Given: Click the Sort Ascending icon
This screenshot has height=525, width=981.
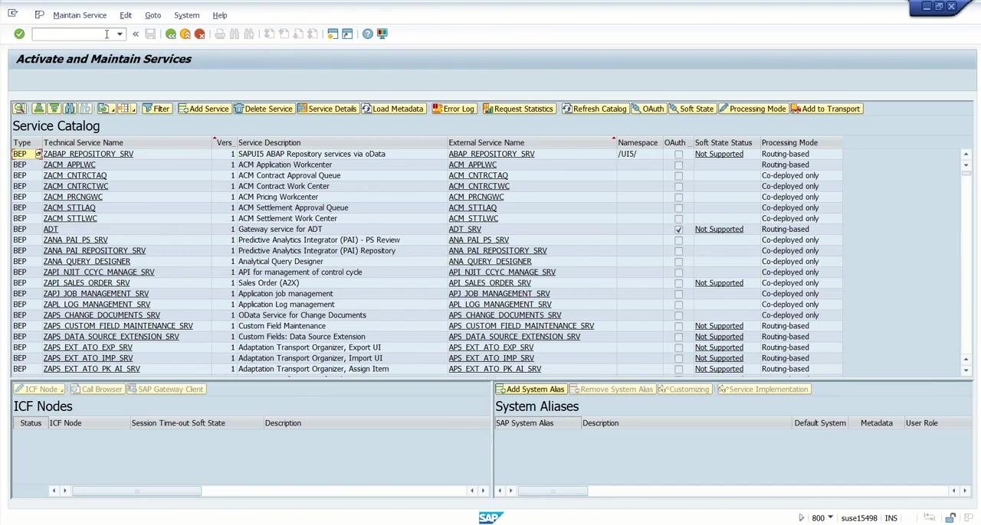Looking at the screenshot, I should 38,109.
